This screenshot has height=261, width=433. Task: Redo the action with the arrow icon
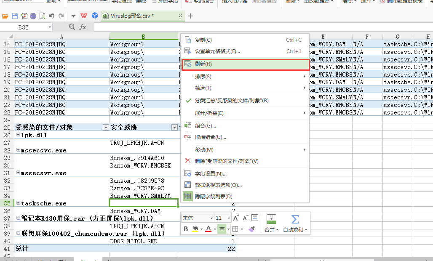click(61, 16)
